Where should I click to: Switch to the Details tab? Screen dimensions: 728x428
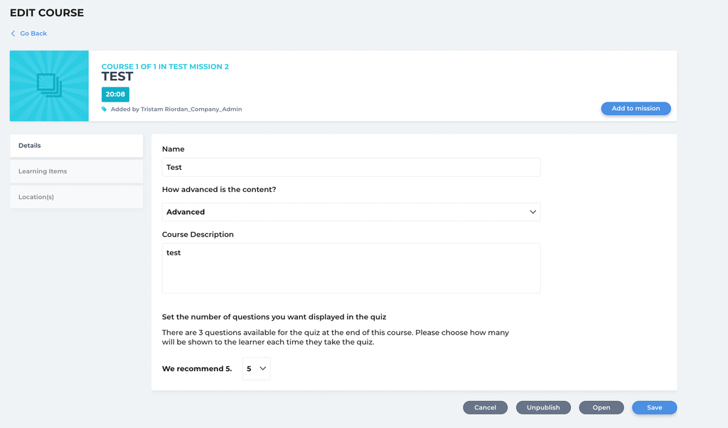[x=76, y=146]
